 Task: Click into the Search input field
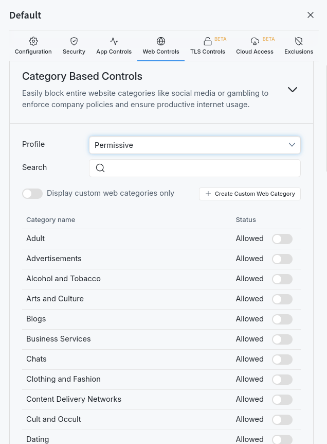point(202,168)
